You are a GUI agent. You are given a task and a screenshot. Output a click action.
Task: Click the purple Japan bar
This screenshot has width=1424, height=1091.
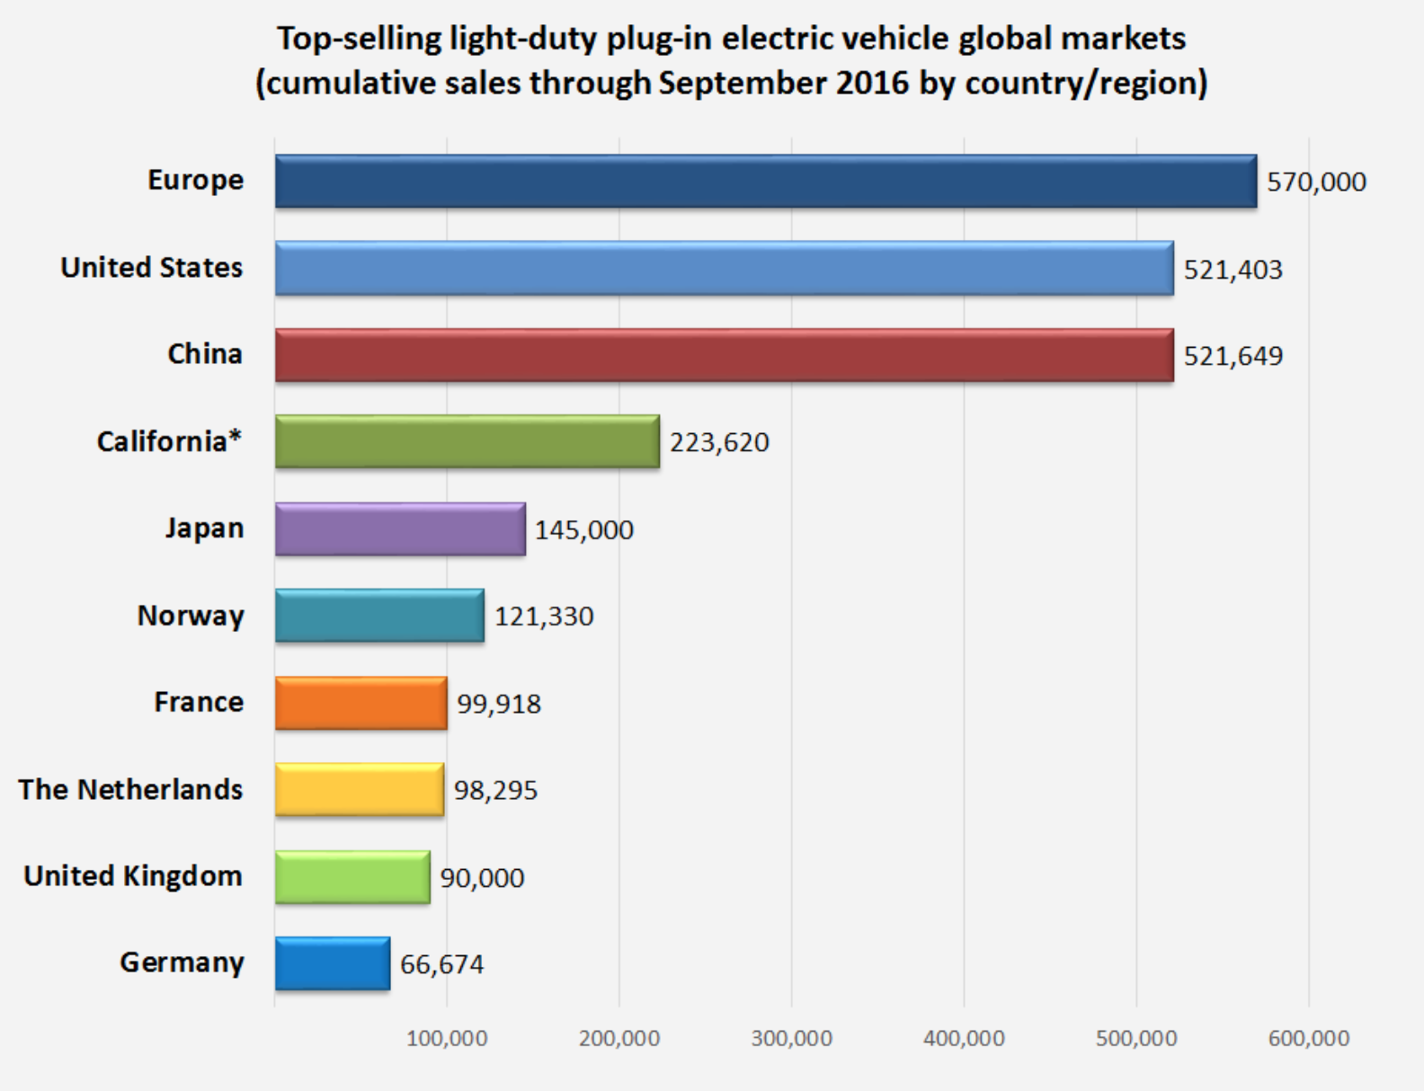pos(400,528)
